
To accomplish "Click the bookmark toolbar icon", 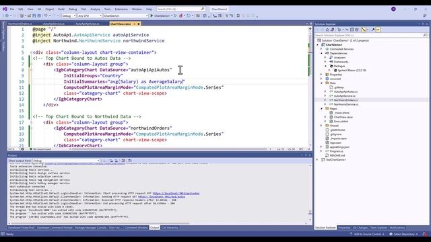I will tap(238, 15).
